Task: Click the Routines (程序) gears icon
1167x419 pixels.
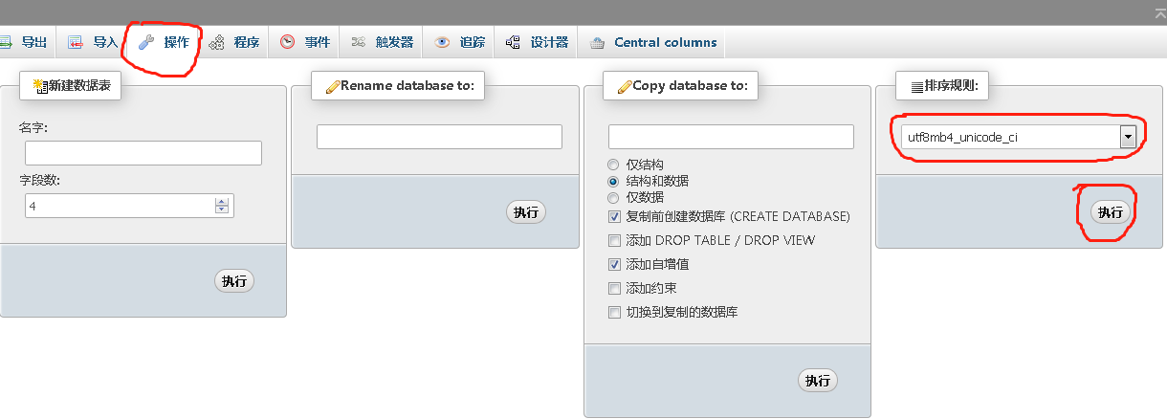Action: tap(217, 42)
